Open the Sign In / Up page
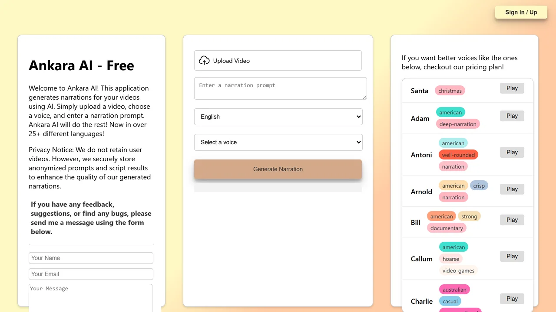The width and height of the screenshot is (556, 312). (x=521, y=12)
